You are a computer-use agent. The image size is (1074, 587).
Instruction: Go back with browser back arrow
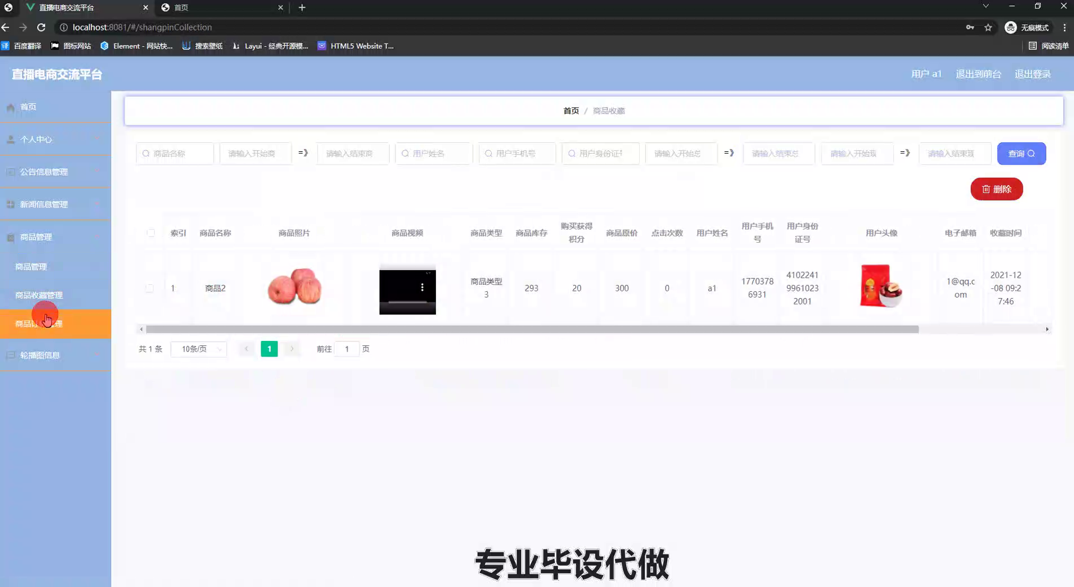[6, 27]
